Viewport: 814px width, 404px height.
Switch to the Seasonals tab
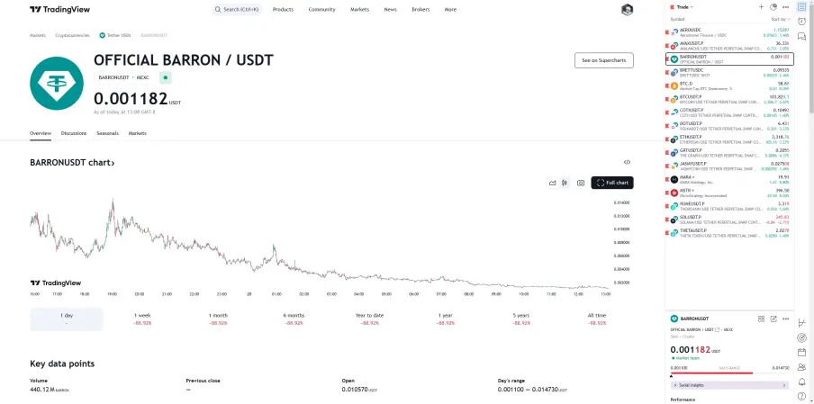tap(107, 133)
